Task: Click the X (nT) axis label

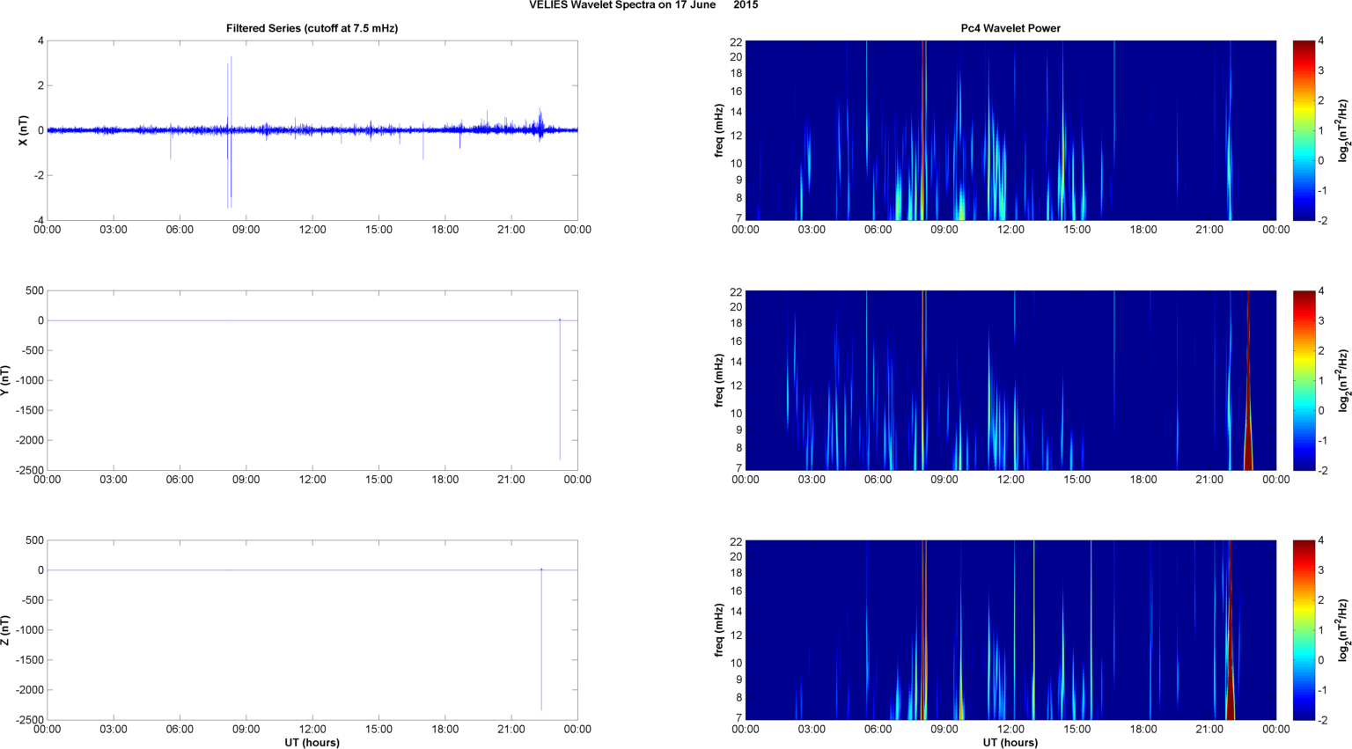Action: click(x=24, y=130)
